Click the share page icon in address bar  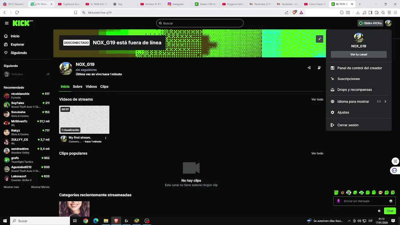[287, 12]
